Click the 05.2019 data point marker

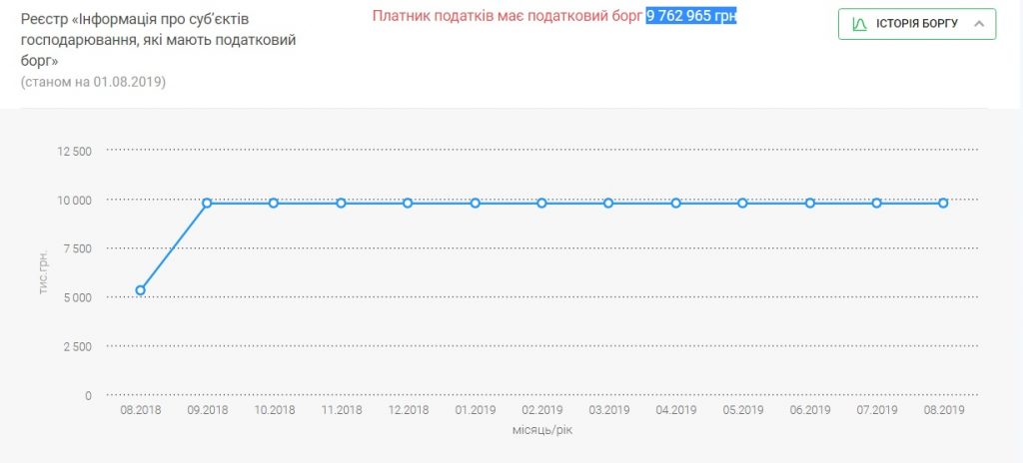(x=742, y=203)
